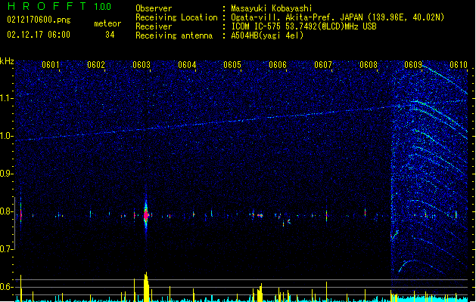Click the 0603 time marker
The width and height of the screenshot is (476, 302).
pyautogui.click(x=142, y=65)
